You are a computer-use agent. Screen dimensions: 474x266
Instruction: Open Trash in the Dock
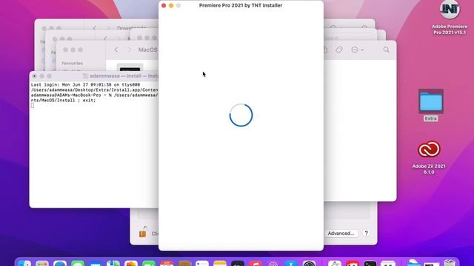coord(450,263)
